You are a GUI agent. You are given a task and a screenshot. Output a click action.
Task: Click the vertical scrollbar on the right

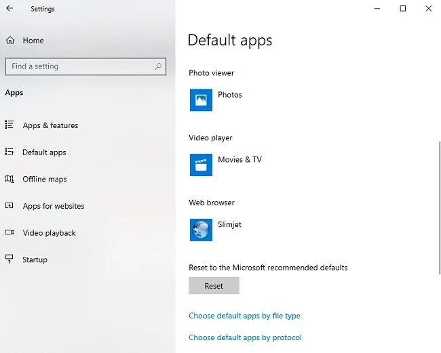click(440, 208)
